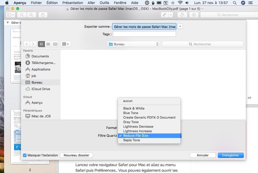
Task: Choose Black & White from the filter list
Action: pyautogui.click(x=134, y=108)
